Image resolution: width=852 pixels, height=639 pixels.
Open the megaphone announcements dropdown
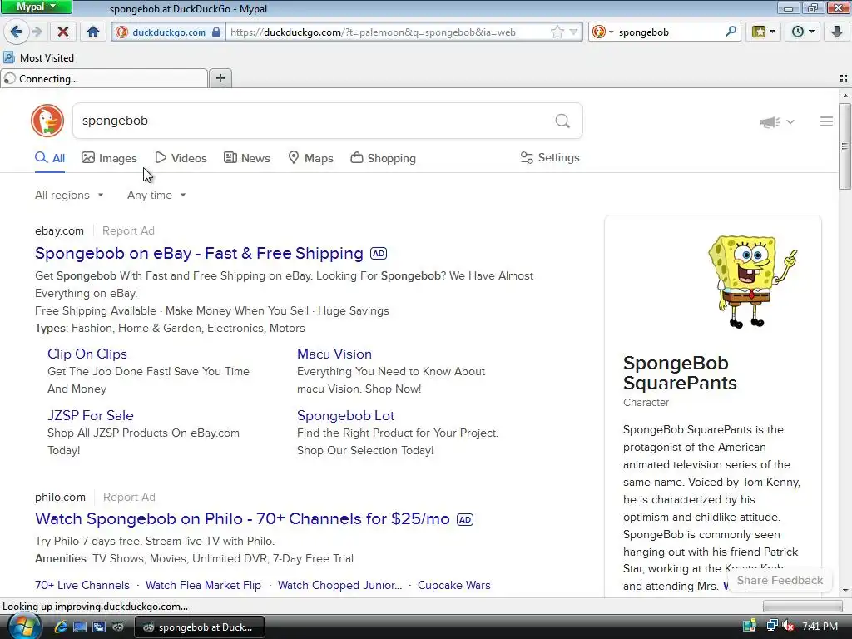[x=777, y=121]
